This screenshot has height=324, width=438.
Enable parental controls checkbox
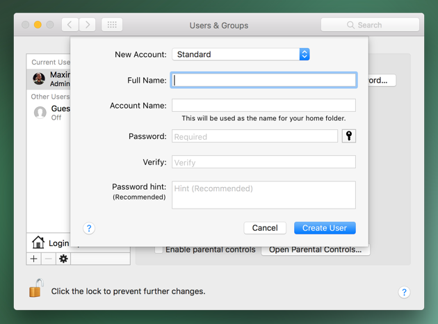point(159,250)
